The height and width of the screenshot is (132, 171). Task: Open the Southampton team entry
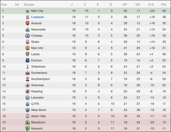coord(40,79)
